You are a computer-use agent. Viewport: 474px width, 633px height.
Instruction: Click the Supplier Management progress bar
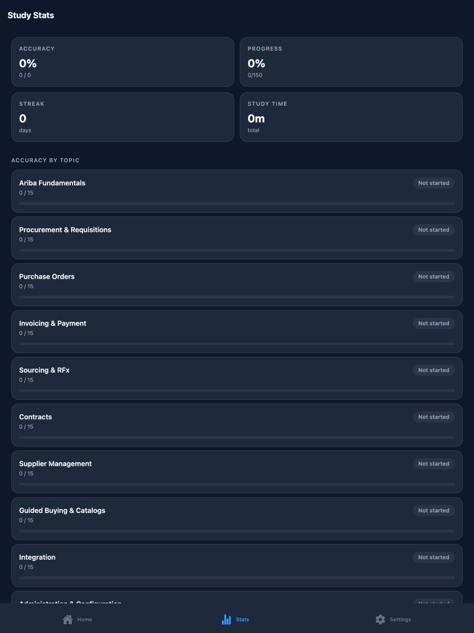[x=237, y=484]
